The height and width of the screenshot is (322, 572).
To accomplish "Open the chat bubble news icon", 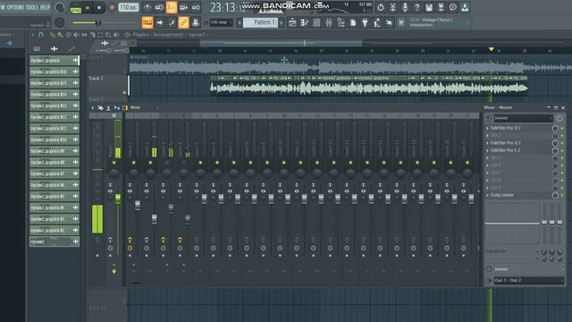I will pyautogui.click(x=453, y=7).
